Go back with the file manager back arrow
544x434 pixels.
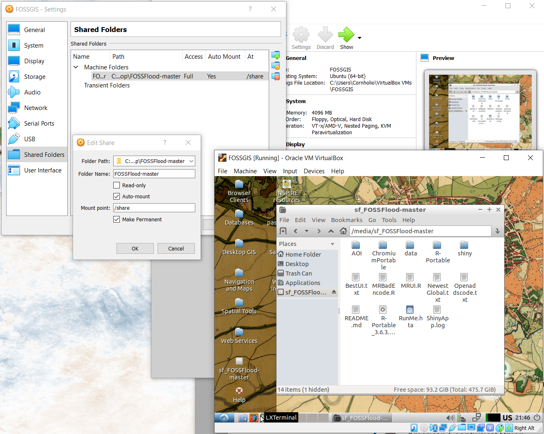click(295, 231)
